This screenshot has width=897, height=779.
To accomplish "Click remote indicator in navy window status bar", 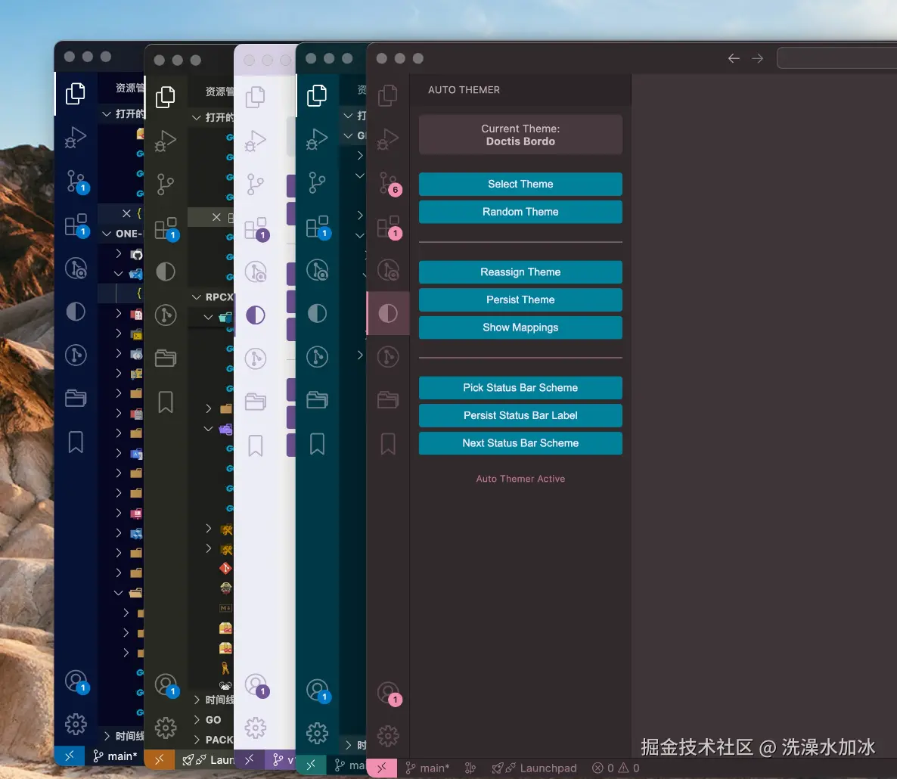I will (70, 756).
